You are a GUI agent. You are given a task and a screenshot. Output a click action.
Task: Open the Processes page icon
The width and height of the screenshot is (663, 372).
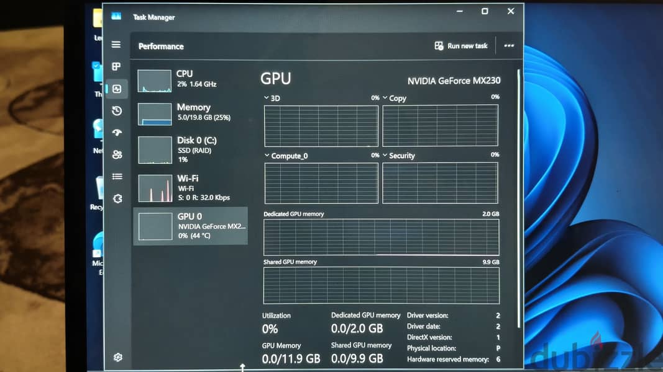click(x=116, y=66)
